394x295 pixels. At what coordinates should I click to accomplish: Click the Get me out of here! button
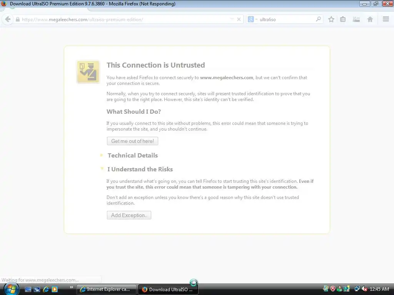point(132,141)
